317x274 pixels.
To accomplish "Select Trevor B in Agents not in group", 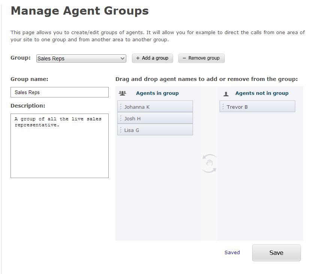I will click(x=257, y=106).
